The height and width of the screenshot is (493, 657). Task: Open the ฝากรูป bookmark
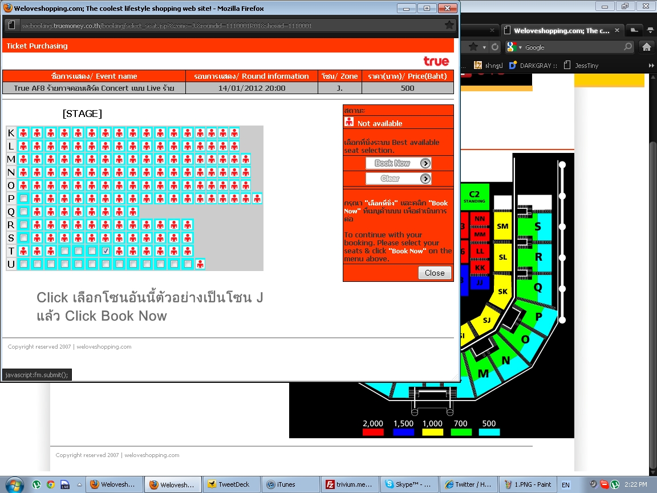coord(488,66)
